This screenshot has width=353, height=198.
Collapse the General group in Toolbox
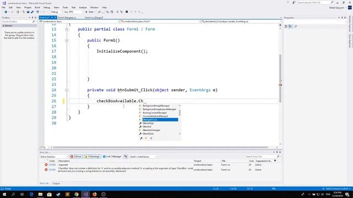3,26
